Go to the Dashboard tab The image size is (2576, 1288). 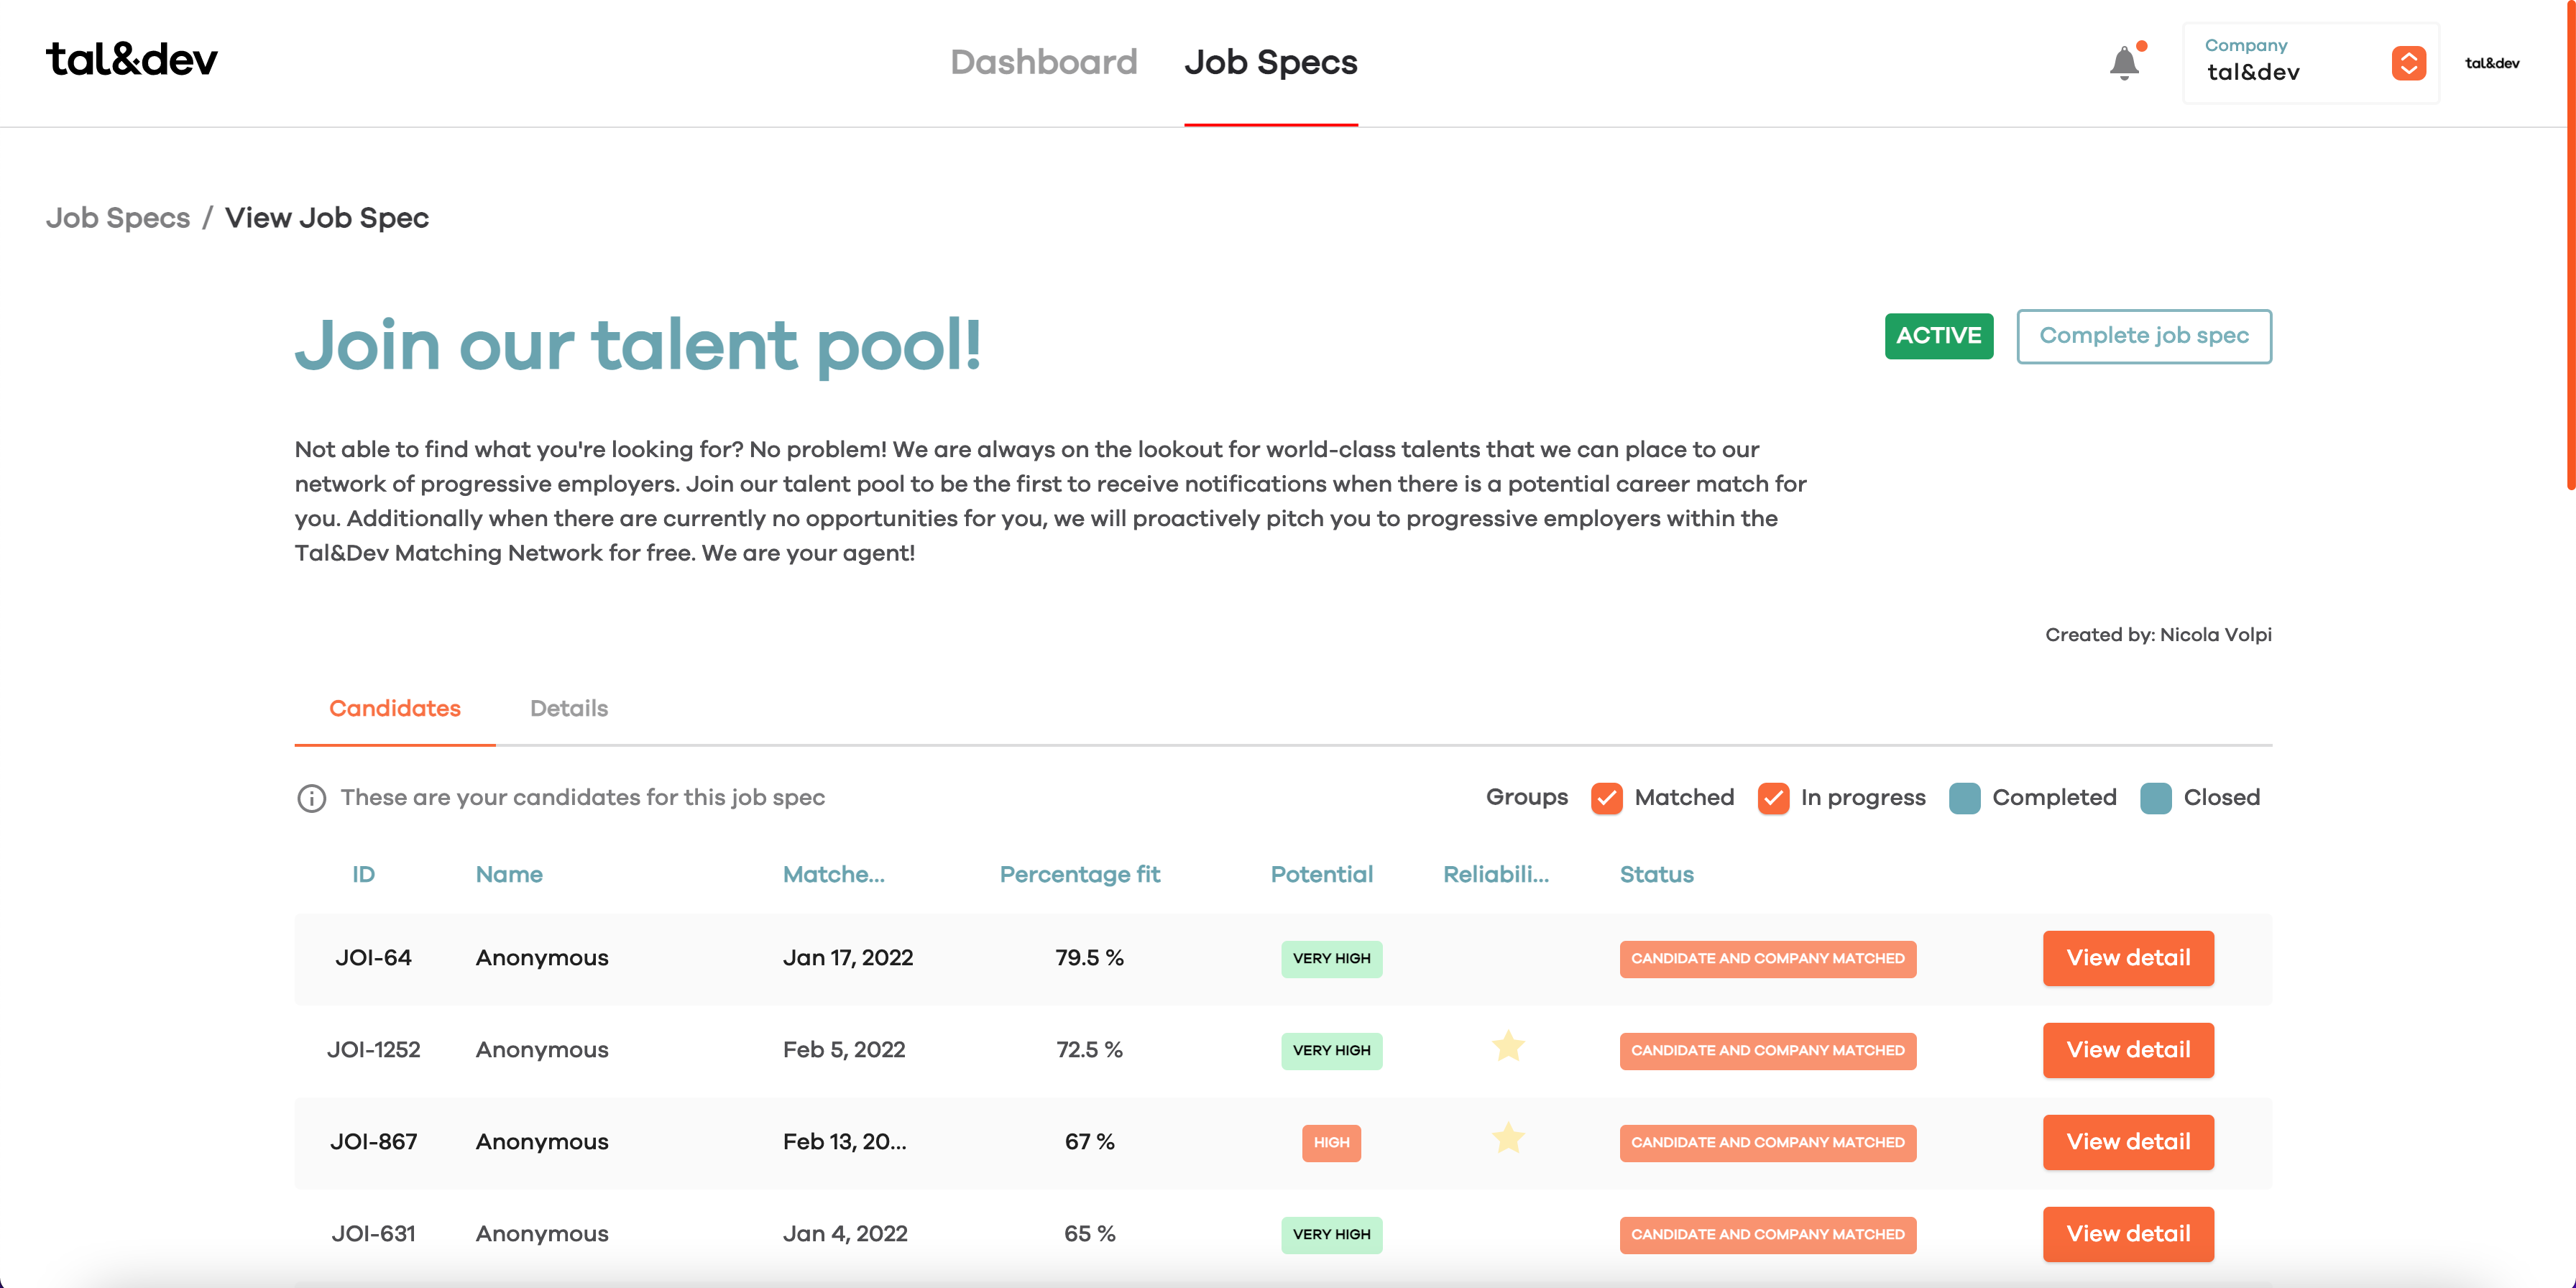click(1043, 62)
